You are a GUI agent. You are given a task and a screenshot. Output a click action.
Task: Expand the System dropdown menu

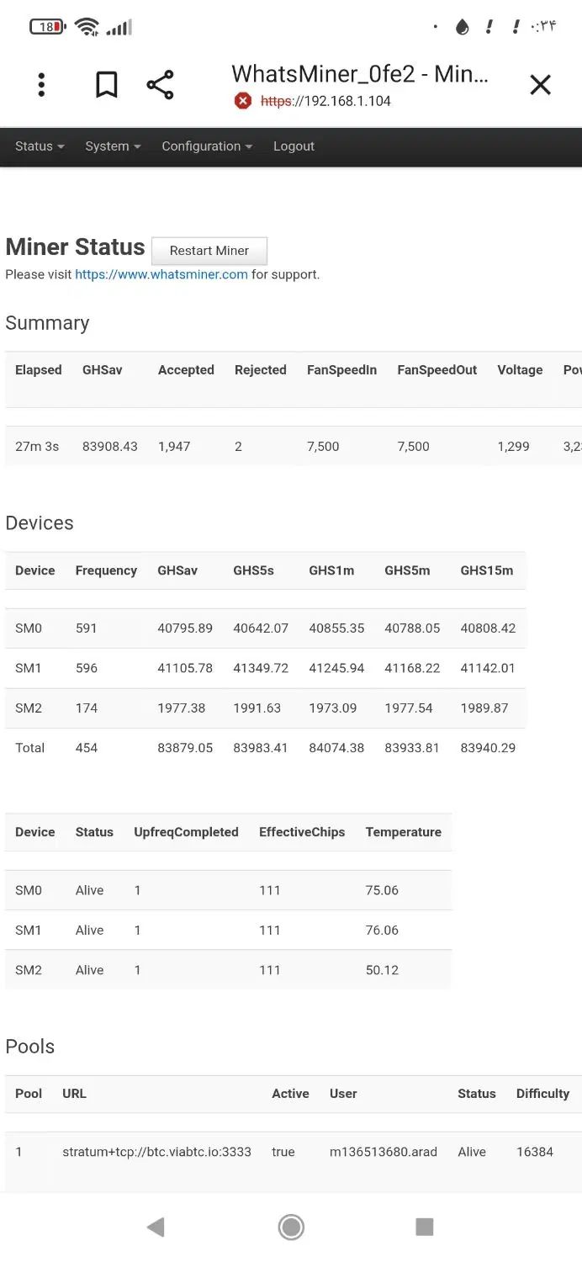(113, 146)
